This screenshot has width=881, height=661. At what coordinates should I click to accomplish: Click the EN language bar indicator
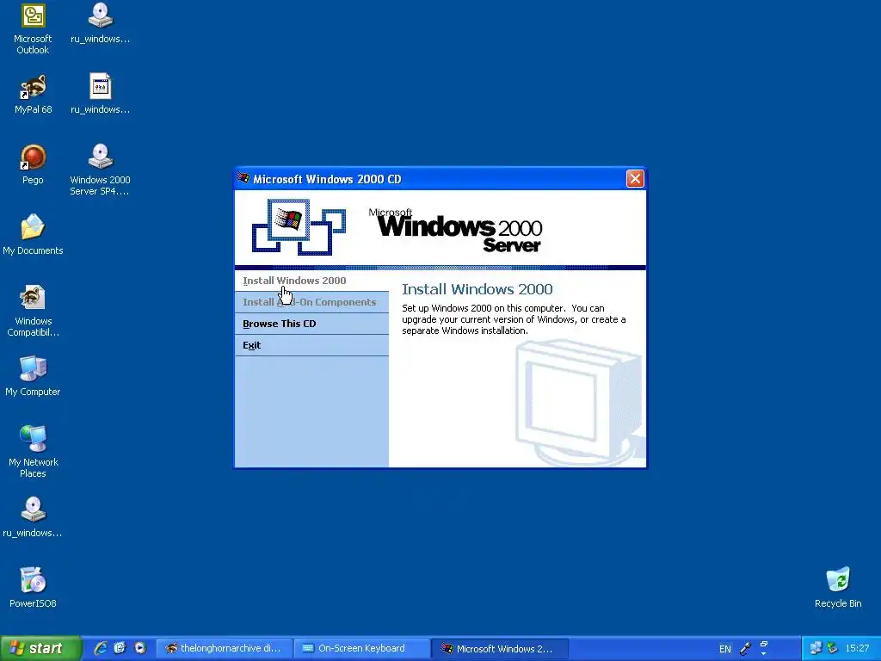pyautogui.click(x=724, y=649)
